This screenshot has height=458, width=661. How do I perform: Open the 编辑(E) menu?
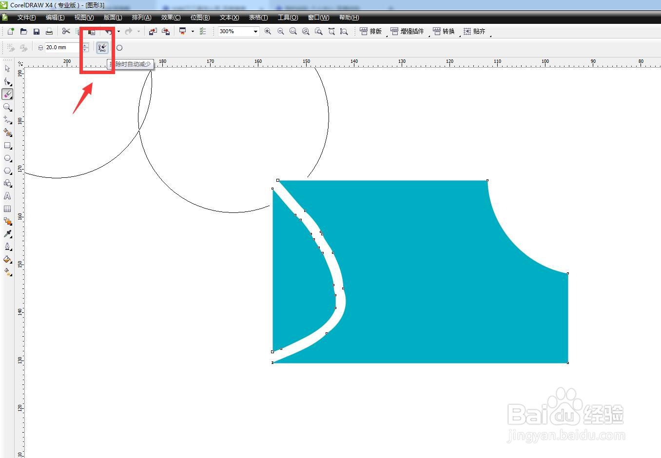(x=55, y=18)
